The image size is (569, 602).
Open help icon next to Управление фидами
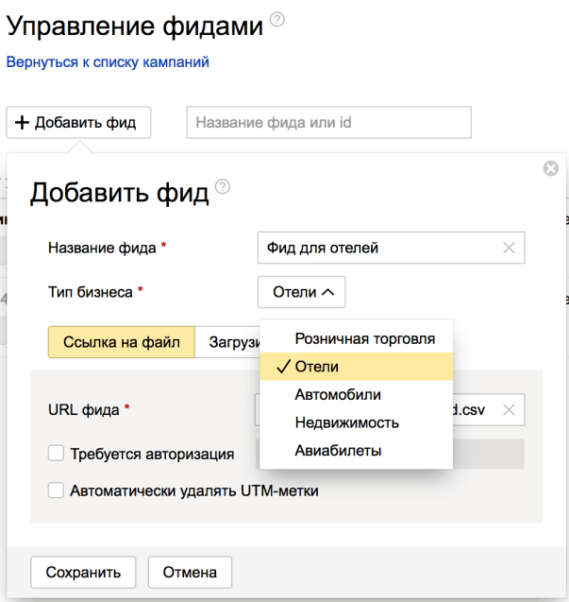click(277, 19)
